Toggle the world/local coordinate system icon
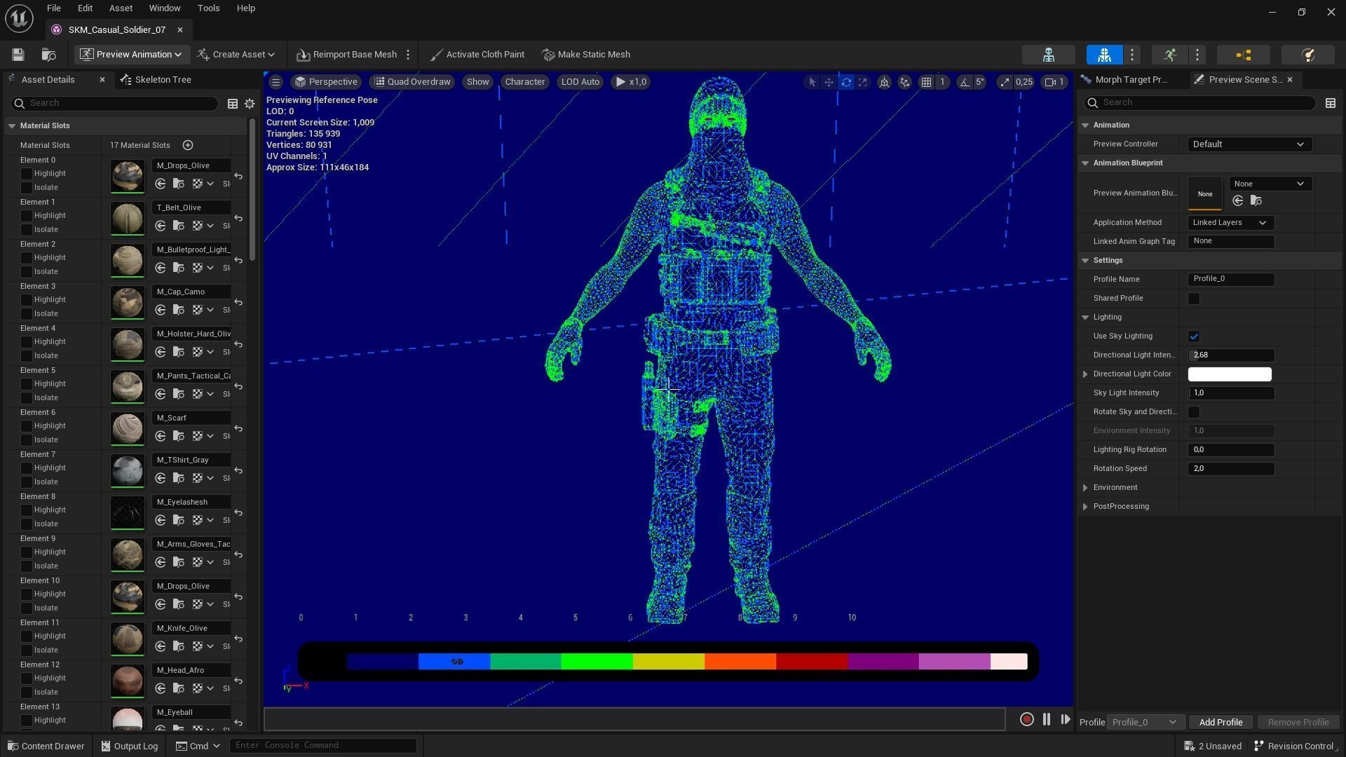This screenshot has height=757, width=1346. pyautogui.click(x=885, y=82)
